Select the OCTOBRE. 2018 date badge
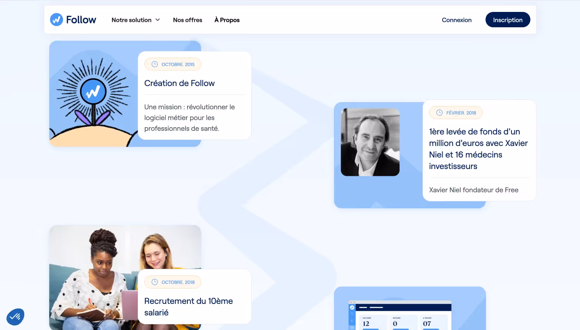Viewport: 580px width, 330px height. [x=173, y=282]
